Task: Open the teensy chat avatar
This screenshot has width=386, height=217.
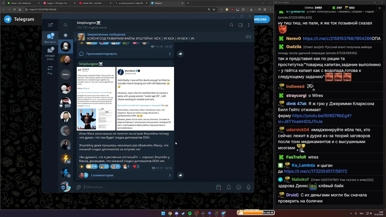Action: 65,74
